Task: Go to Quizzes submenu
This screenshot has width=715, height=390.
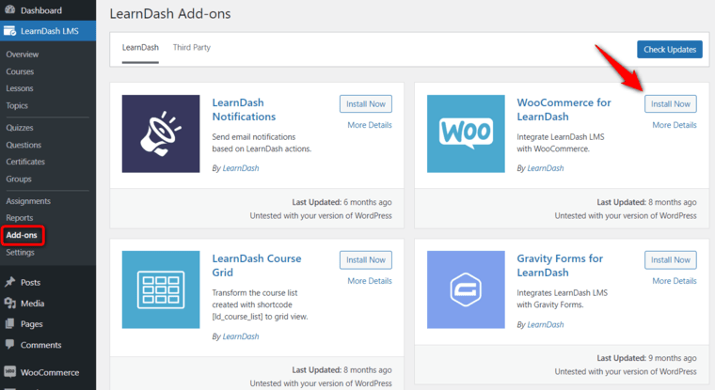Action: [x=20, y=128]
